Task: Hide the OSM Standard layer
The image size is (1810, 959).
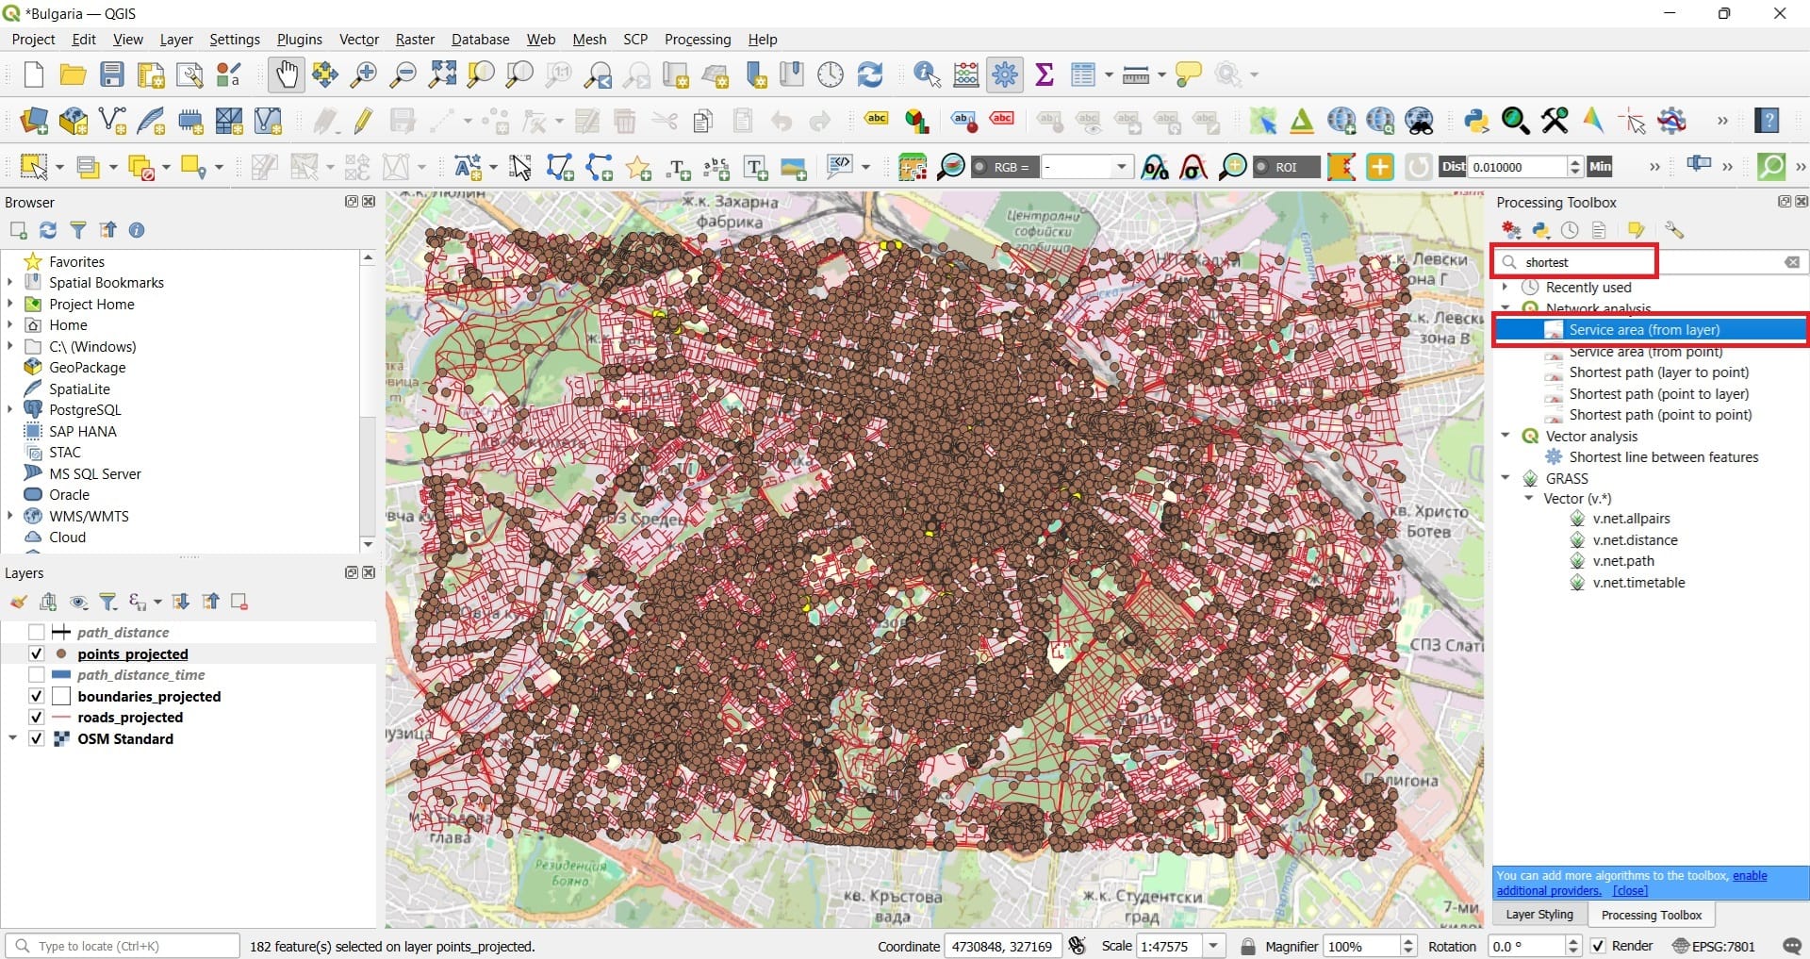Action: point(37,738)
